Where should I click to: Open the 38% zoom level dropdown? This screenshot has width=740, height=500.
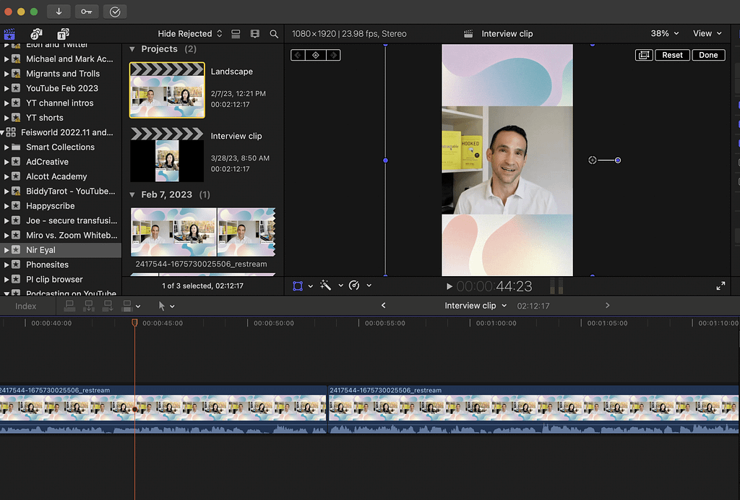point(665,34)
